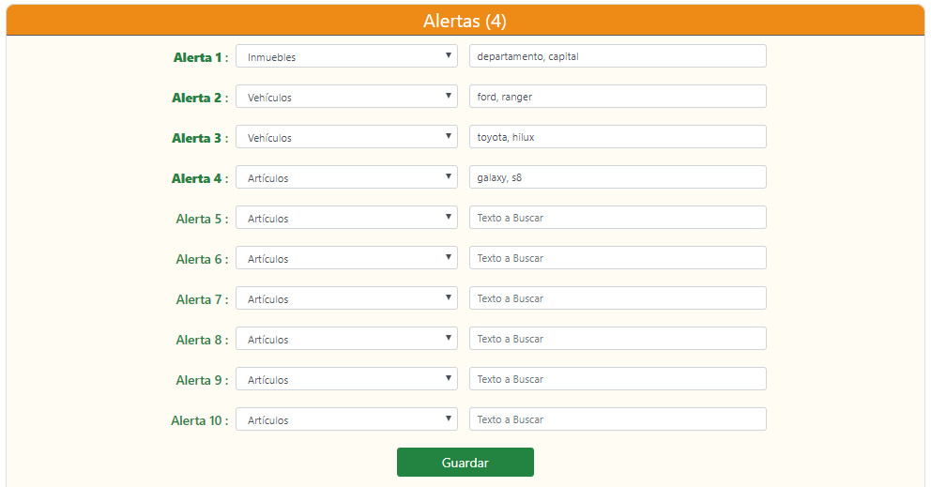Expand the Alerta 10 category dropdown
The image size is (931, 487).
tap(346, 419)
